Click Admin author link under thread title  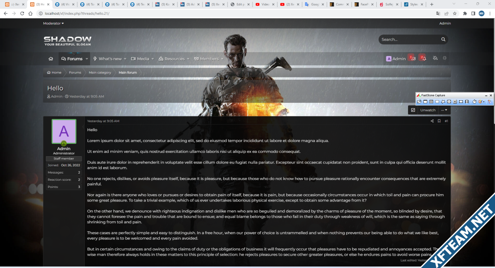(56, 96)
